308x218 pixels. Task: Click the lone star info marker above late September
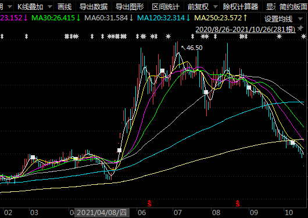coord(279,37)
